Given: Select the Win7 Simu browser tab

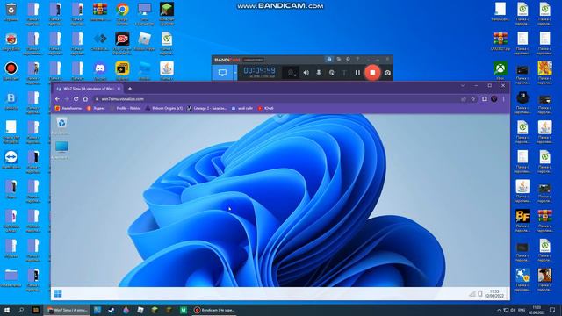Looking at the screenshot, I should pyautogui.click(x=87, y=88).
